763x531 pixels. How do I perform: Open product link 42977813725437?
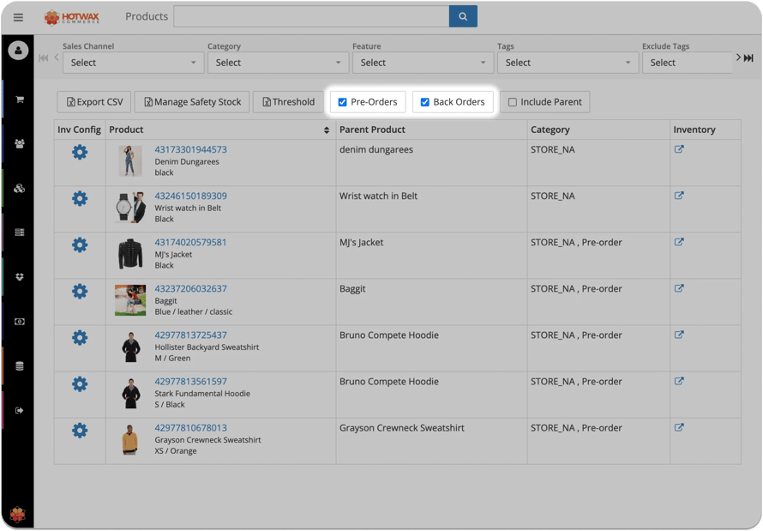(190, 335)
